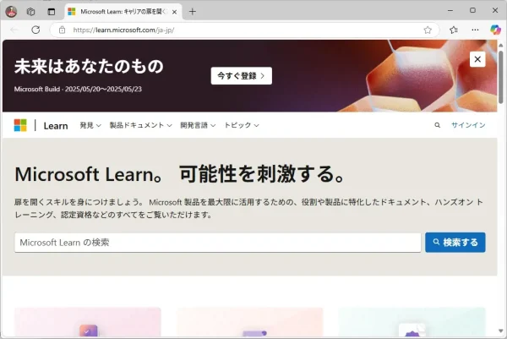507x339 pixels.
Task: Add this page to favorites star
Action: click(428, 30)
